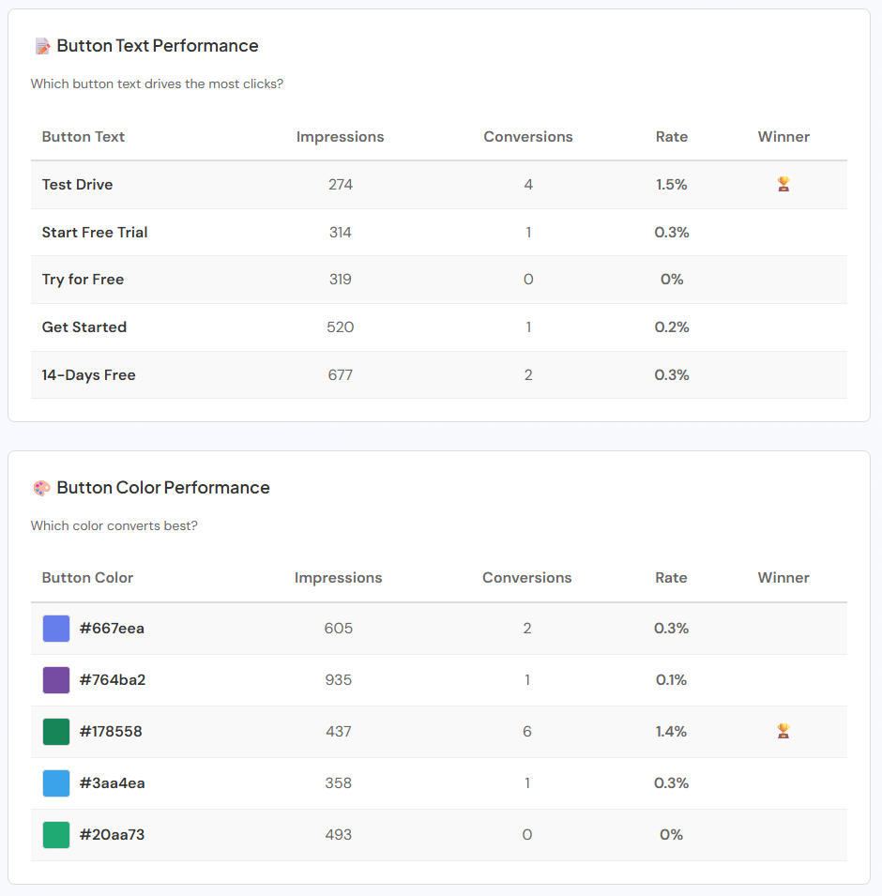Viewport: 882px width, 896px height.
Task: Click the #20aa73 color swatch
Action: pyautogui.click(x=54, y=834)
